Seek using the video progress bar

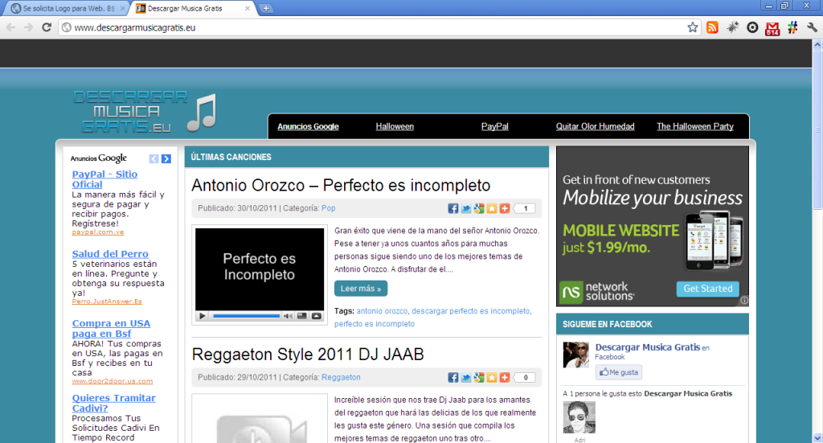click(x=245, y=316)
